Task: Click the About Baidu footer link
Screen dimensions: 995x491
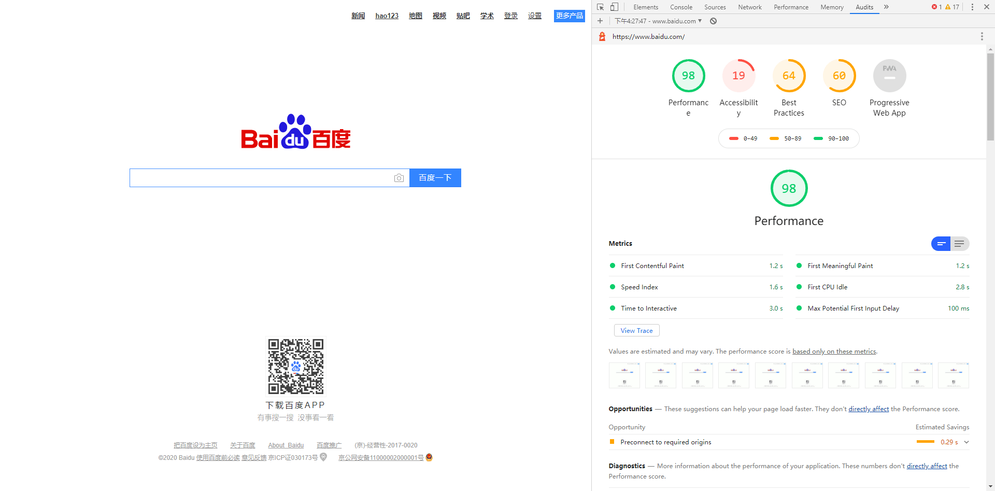Action: click(x=286, y=445)
